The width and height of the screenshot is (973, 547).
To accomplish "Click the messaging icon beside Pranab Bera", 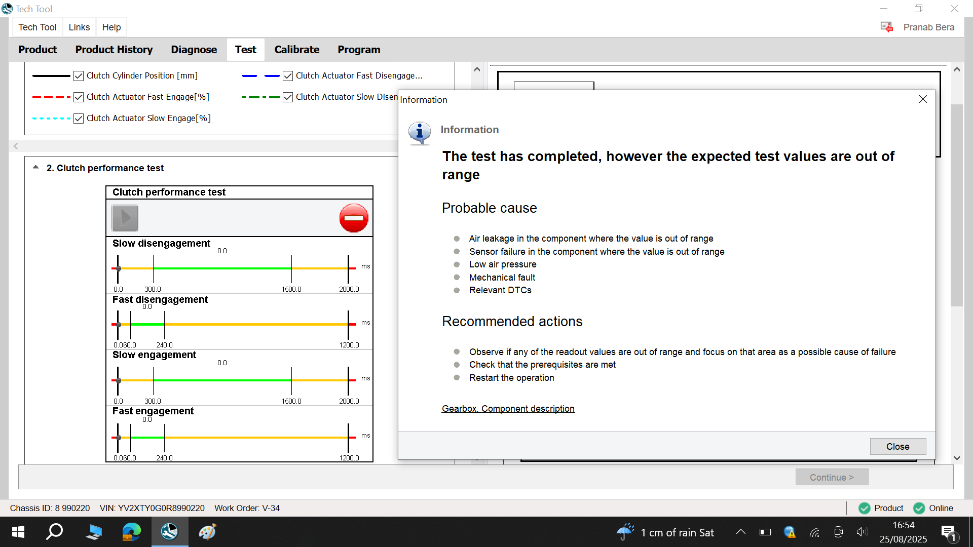I will [x=886, y=27].
